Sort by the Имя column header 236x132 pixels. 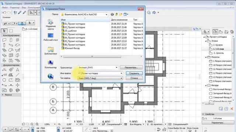click(85, 20)
